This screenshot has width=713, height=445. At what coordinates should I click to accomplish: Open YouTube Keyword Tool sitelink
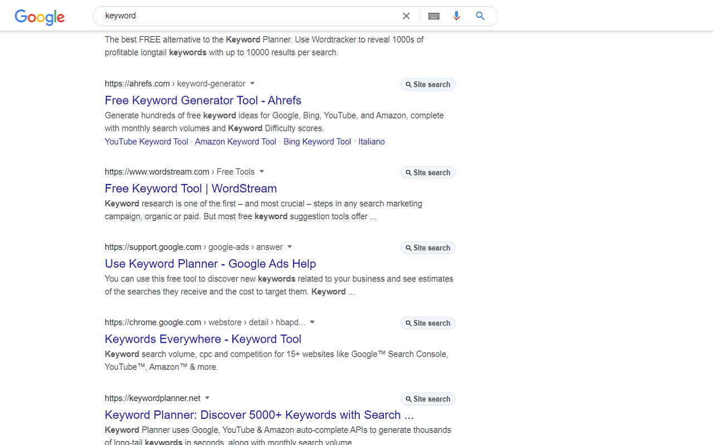(146, 141)
